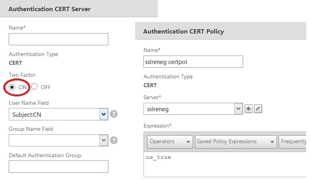Click the edit server pencil icon
This screenshot has height=180, width=311.
point(258,109)
